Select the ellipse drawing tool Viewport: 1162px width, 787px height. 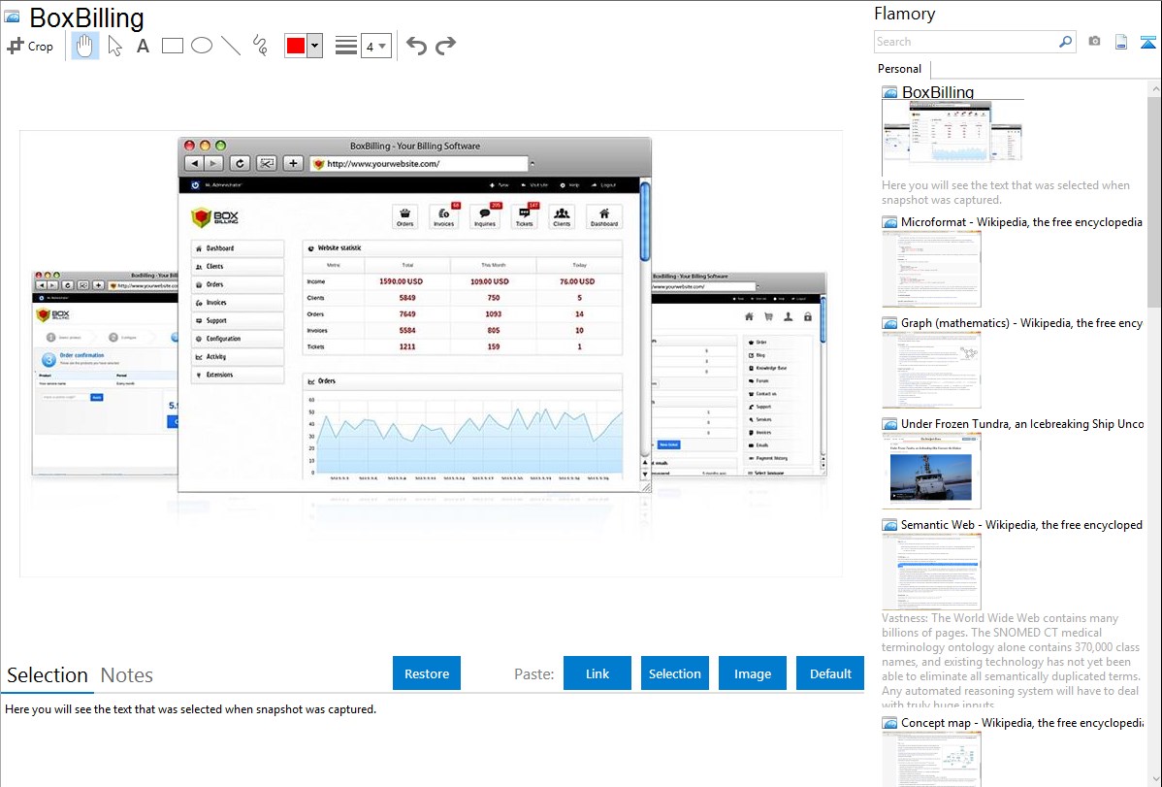[202, 46]
